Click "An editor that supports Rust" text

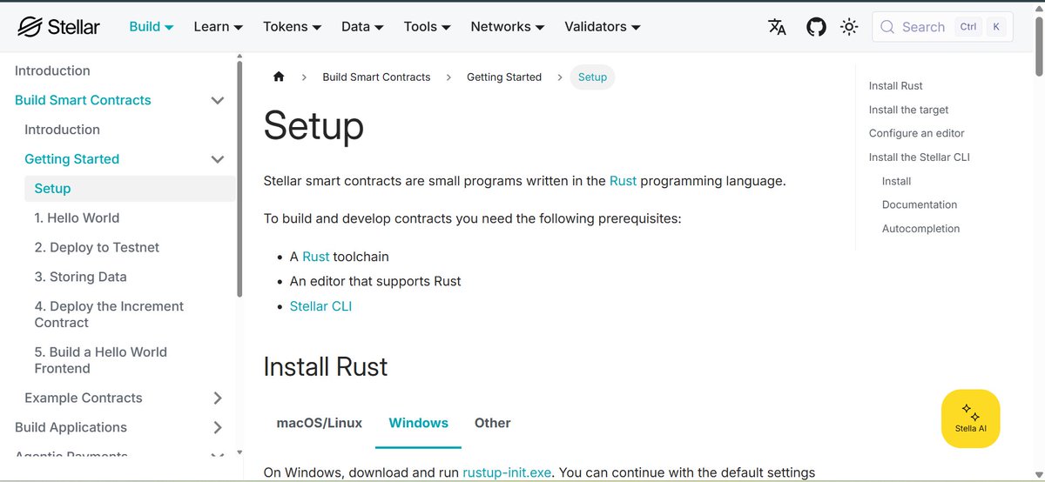(x=375, y=281)
